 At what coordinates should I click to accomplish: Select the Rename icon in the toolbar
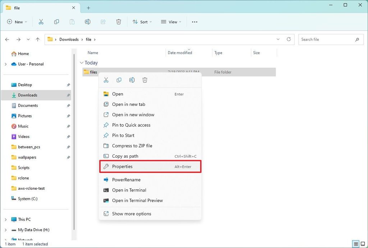[x=87, y=22]
